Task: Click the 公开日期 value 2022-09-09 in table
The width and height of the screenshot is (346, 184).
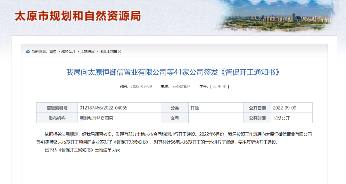Action: click(284, 108)
